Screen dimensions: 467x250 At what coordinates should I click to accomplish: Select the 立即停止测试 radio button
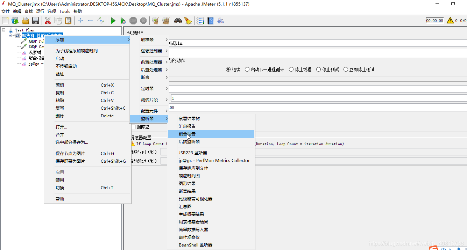346,69
